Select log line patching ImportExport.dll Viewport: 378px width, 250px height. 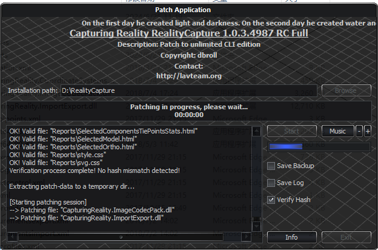pyautogui.click(x=86, y=218)
